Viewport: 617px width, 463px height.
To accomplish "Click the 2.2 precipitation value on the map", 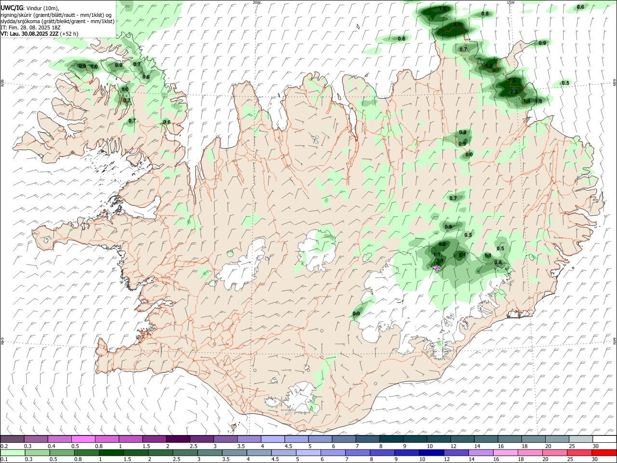I will tap(513, 92).
